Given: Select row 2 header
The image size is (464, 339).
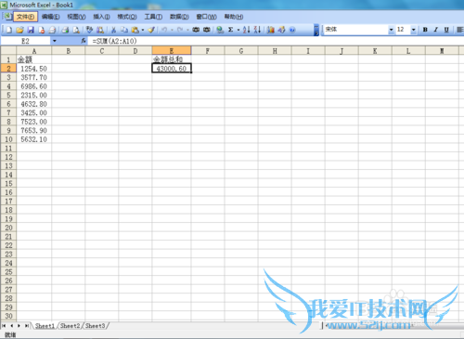Looking at the screenshot, I should click(8, 69).
